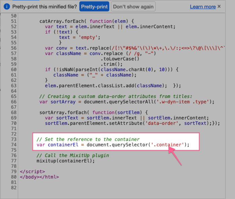235x199 pixels.
Task: Click the '</body></html>' closing tags
Action: 39,177
